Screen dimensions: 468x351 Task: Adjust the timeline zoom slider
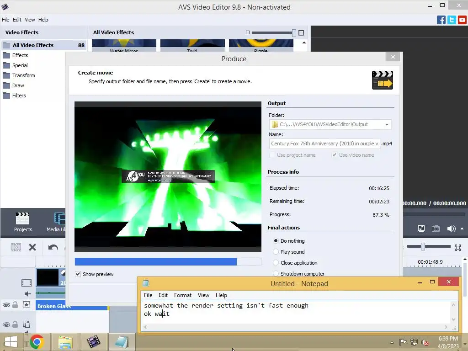423,246
